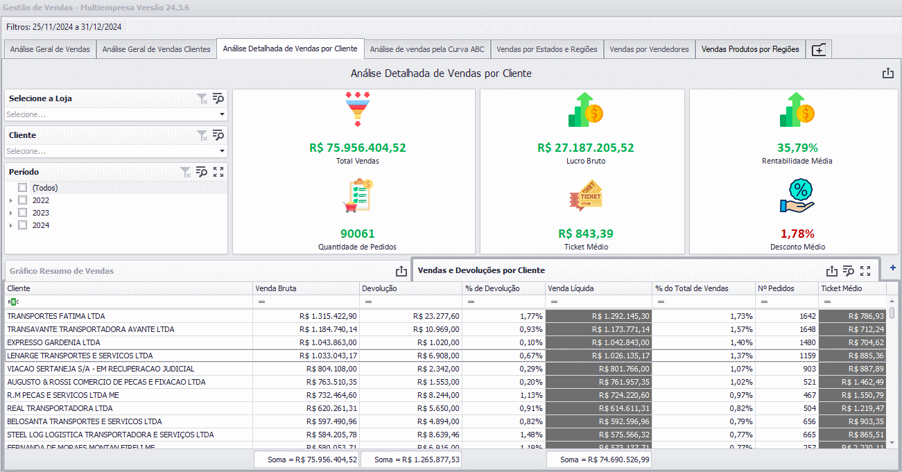Click the ABC filter operator icon in Cliente column
Viewport: 902px width, 472px height.
pos(13,302)
